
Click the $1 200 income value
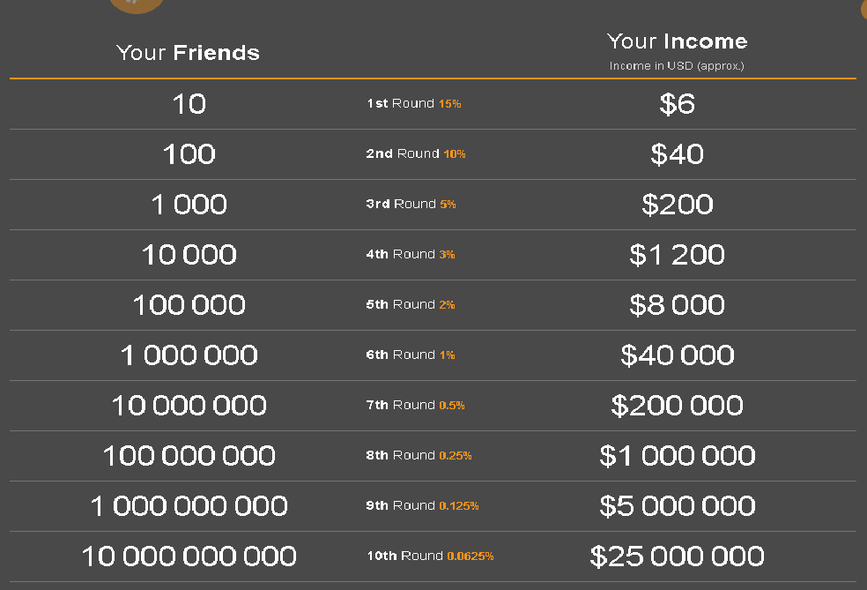coord(677,255)
